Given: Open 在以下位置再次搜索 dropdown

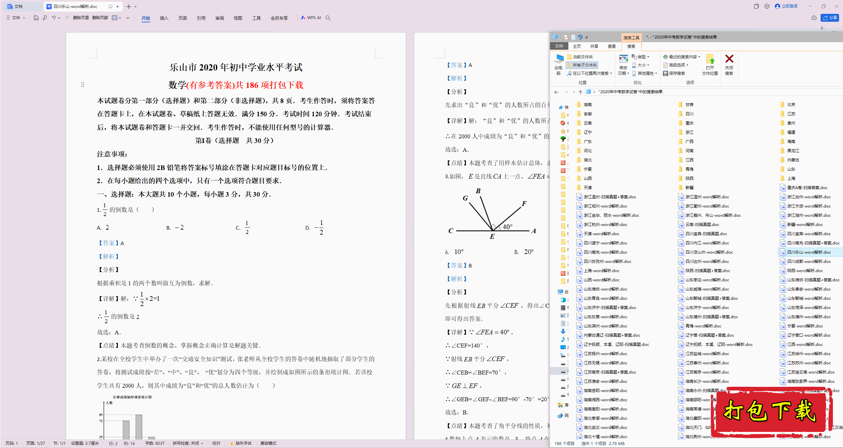Looking at the screenshot, I should pos(589,73).
